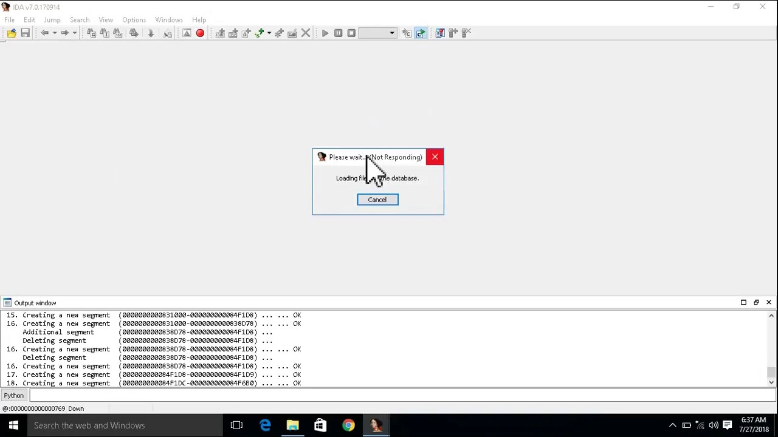This screenshot has height=437, width=778.
Task: Click the 'Search the web and Windows' box
Action: point(125,425)
